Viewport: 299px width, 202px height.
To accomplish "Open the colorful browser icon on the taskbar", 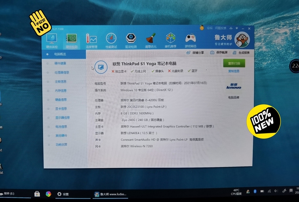I will 48,194.
